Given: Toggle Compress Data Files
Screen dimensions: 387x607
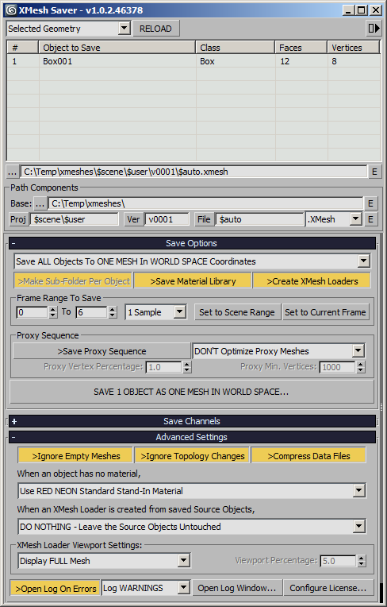Looking at the screenshot, I should (x=308, y=456).
